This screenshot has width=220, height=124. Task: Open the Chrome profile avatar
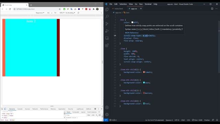pos(97,9)
